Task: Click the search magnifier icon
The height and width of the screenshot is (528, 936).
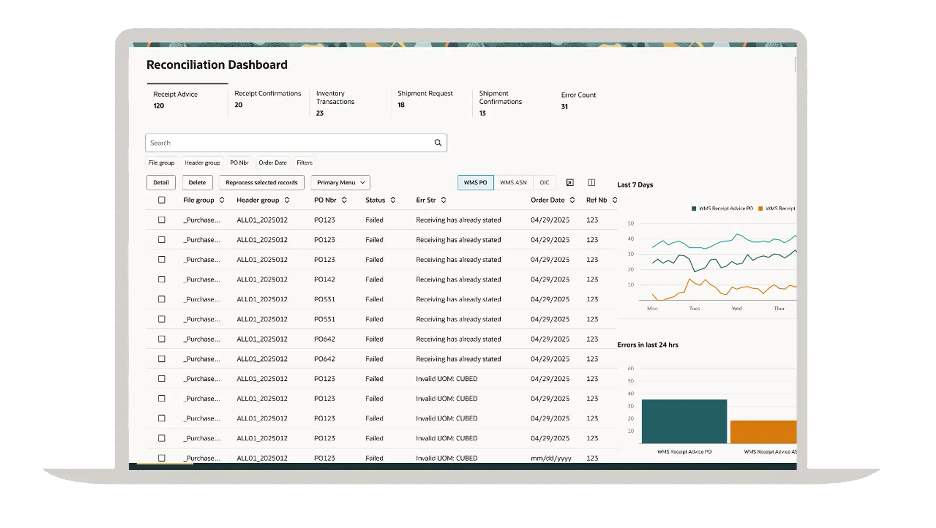Action: click(438, 143)
